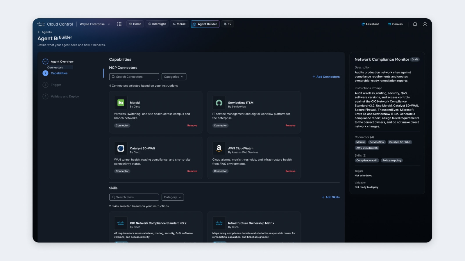Click the Infrastructure Ownership Matrix logo
The image size is (465, 261).
(219, 223)
